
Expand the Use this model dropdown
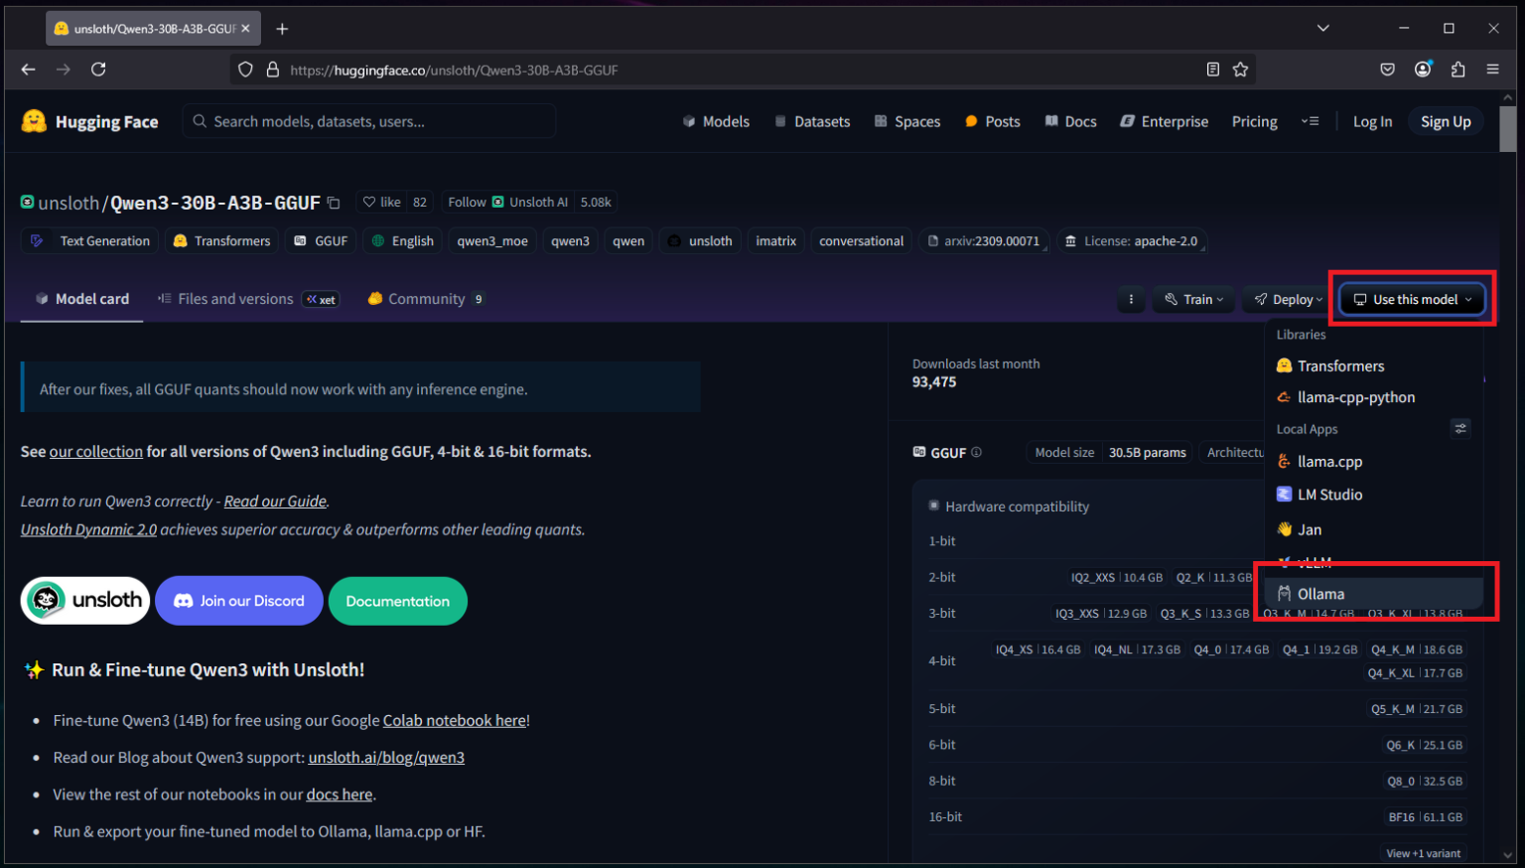1411,299
